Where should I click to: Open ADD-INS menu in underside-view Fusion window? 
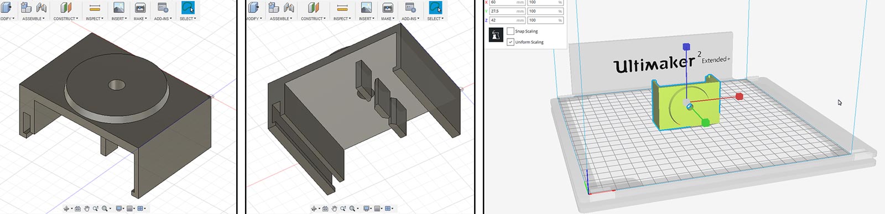coord(410,19)
